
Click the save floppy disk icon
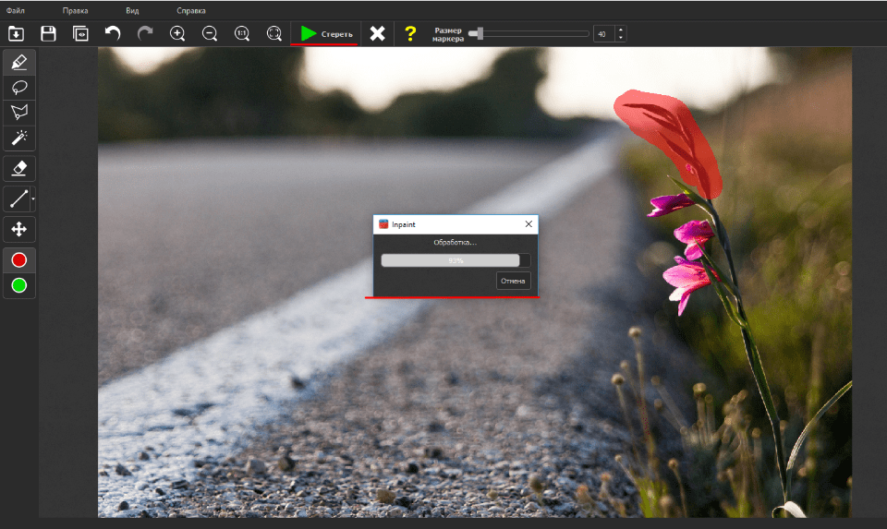point(49,34)
